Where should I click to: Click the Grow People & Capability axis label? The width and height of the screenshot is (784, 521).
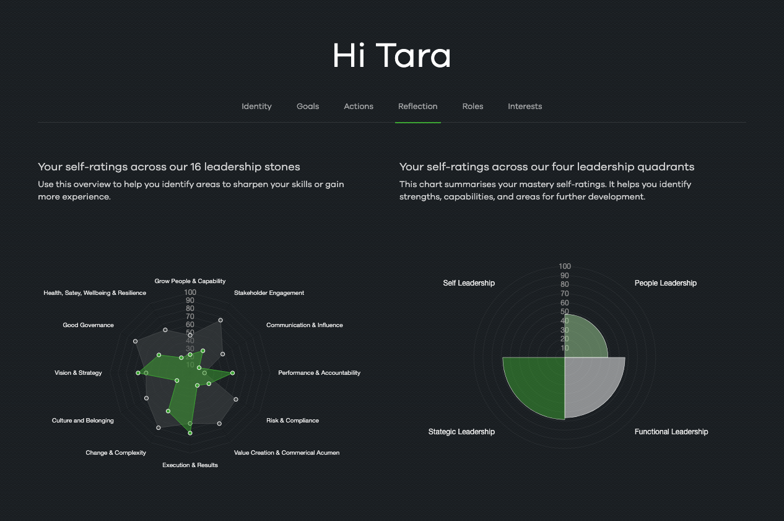(190, 281)
